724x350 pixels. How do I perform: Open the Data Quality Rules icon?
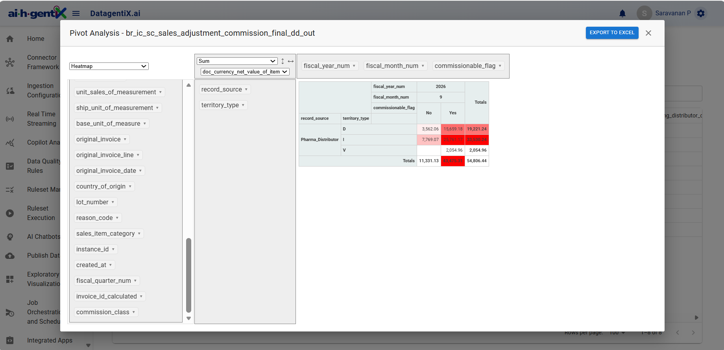(10, 166)
